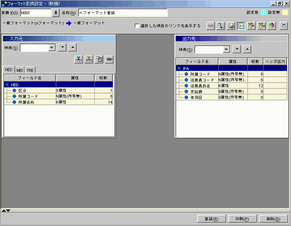The image size is (291, 226).
Task: Open the 入力元 search combo box dropdown
Action: pyautogui.click(x=52, y=47)
